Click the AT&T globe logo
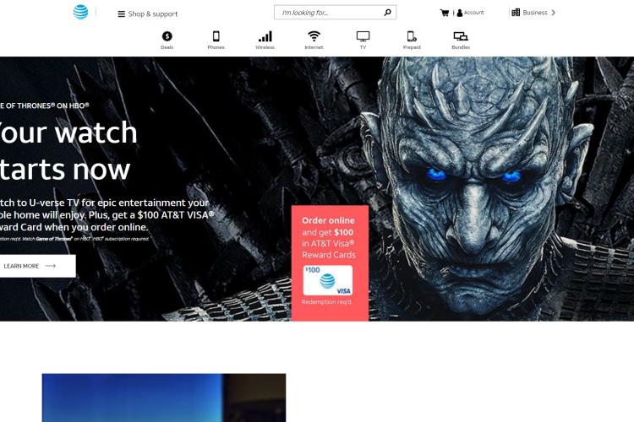 (x=80, y=13)
